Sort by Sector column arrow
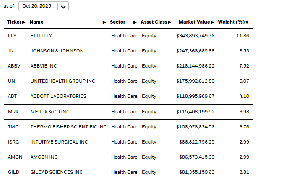Image resolution: width=297 pixels, height=178 pixels. (x=135, y=22)
